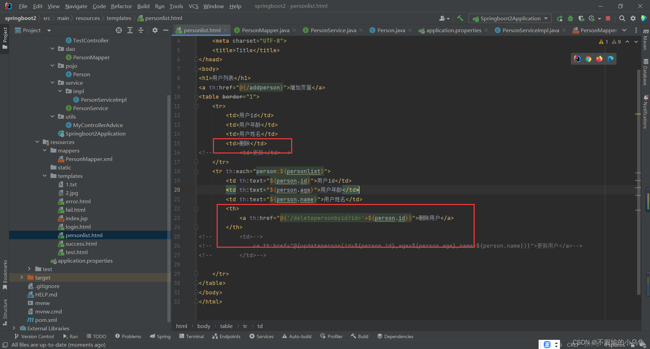Open Search Everywhere magnifier
Image resolution: width=650 pixels, height=349 pixels.
coord(622,18)
